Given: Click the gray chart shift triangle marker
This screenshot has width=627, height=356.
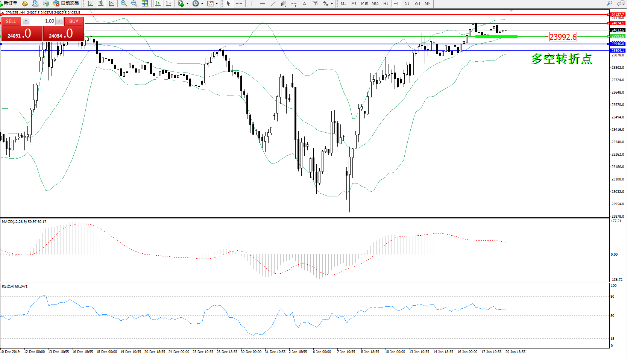Looking at the screenshot, I should pyautogui.click(x=511, y=11).
